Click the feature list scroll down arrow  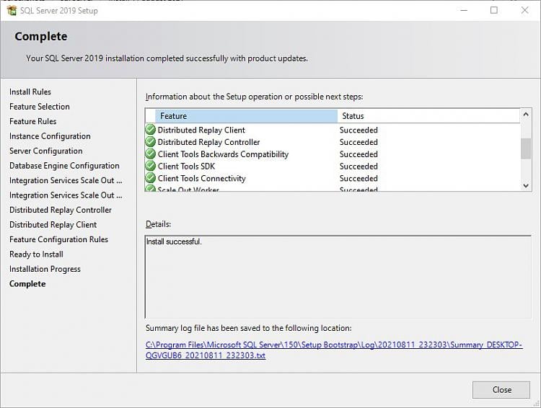[x=525, y=185]
